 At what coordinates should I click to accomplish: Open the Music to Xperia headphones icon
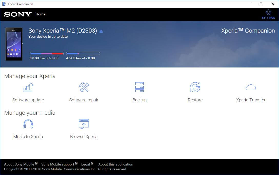click(x=28, y=124)
